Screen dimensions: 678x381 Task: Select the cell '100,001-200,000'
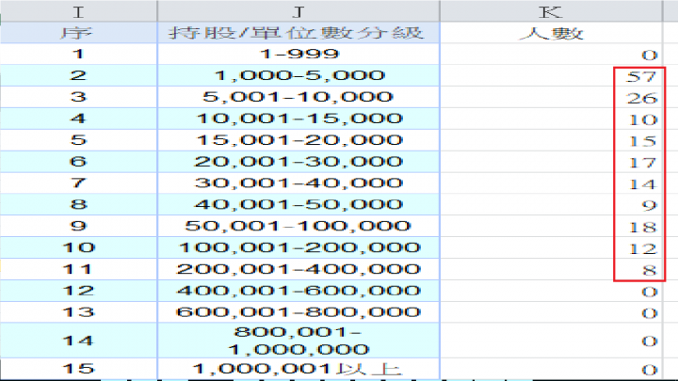click(299, 247)
